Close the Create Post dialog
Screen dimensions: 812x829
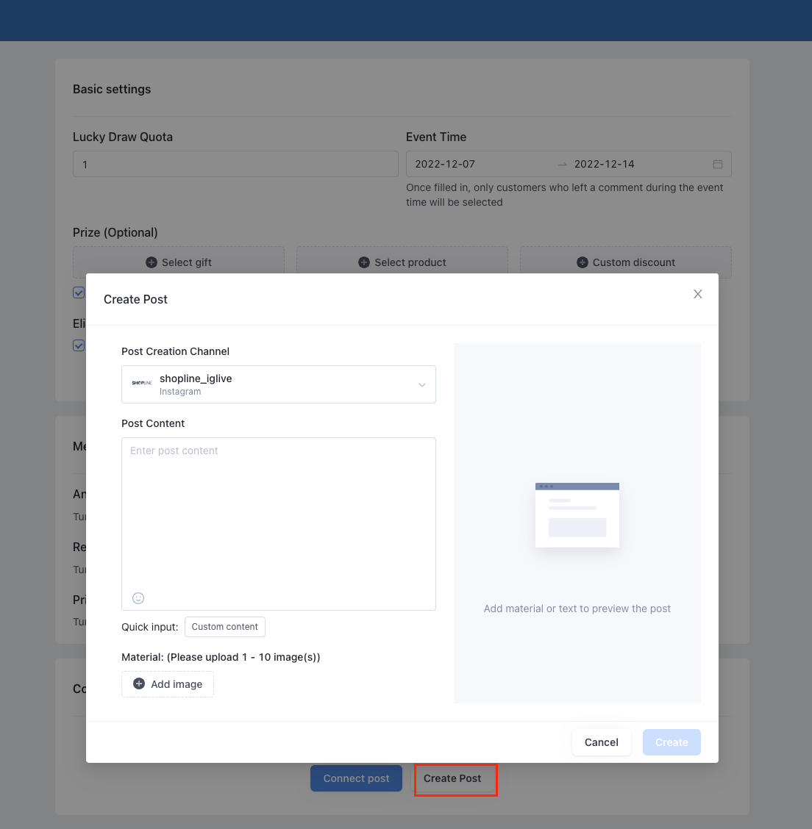click(698, 294)
